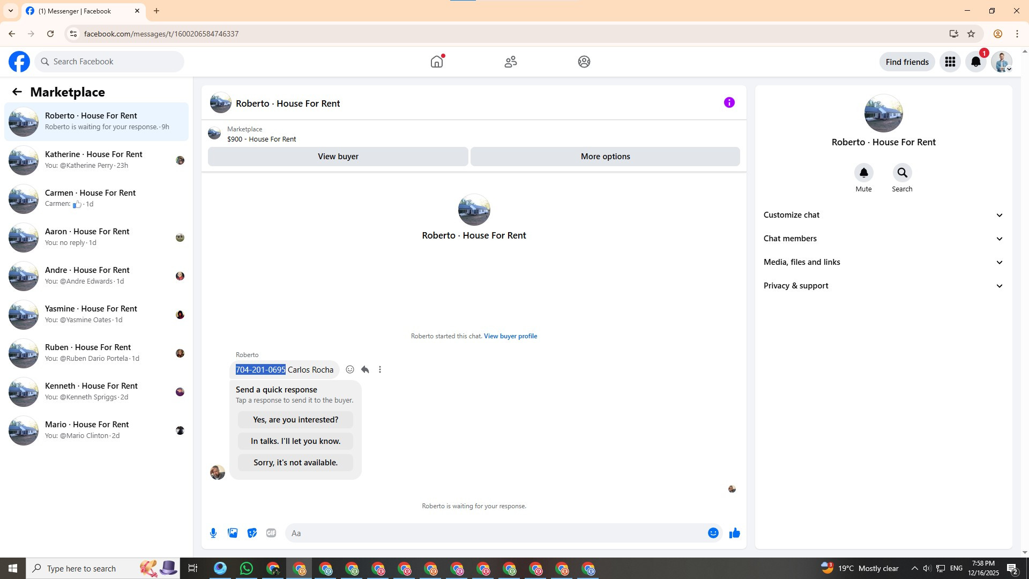Open Mario · House For Rent conversation
The image size is (1029, 579).
coord(96,430)
